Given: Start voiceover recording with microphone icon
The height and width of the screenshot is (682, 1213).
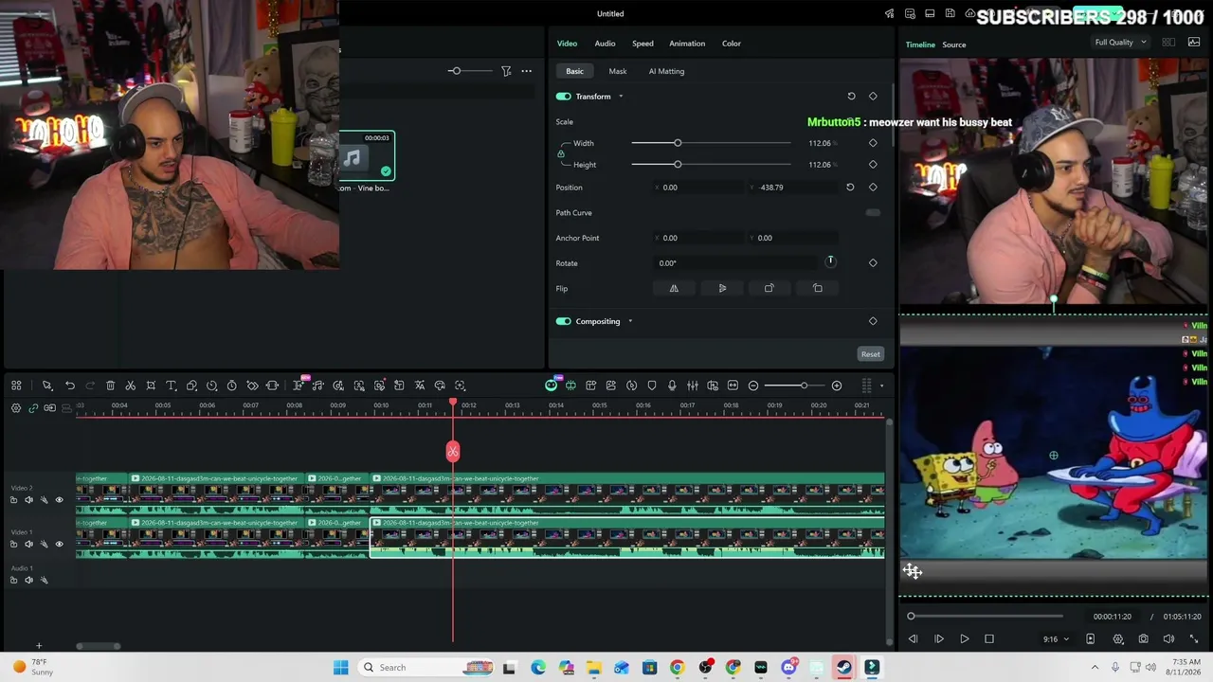Looking at the screenshot, I should click(672, 386).
